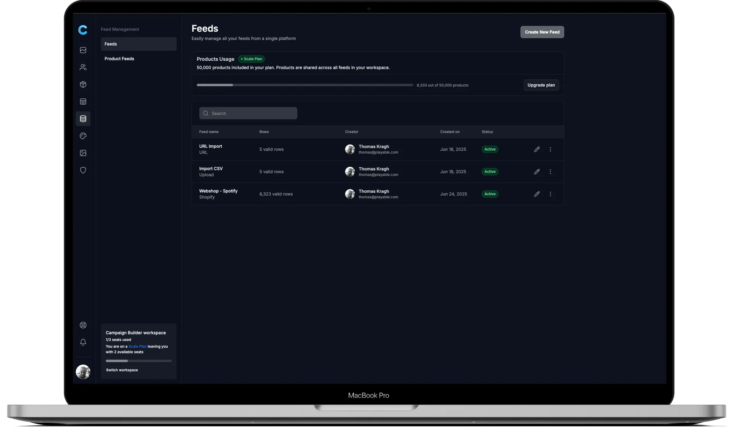
Task: Click the Active status of Webshop - Spotify
Action: click(x=490, y=194)
